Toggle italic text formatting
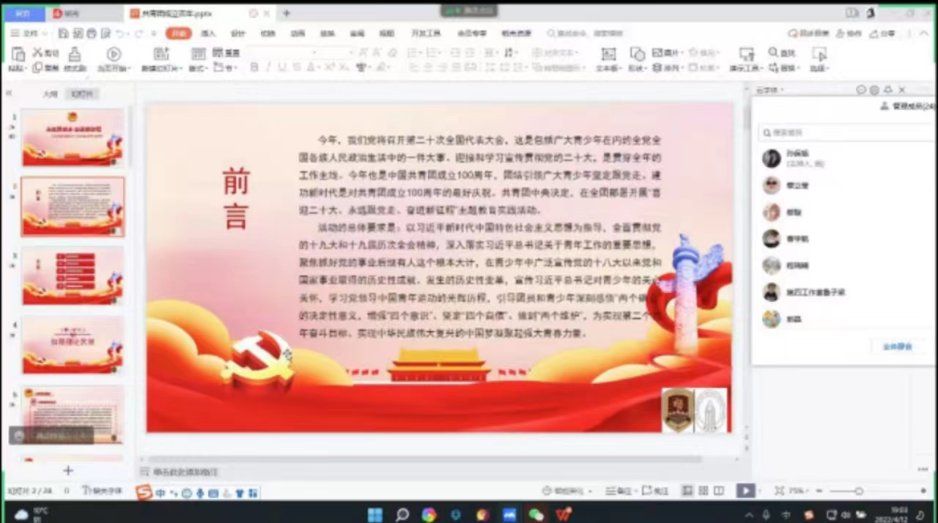The height and width of the screenshot is (523, 938). [x=267, y=67]
